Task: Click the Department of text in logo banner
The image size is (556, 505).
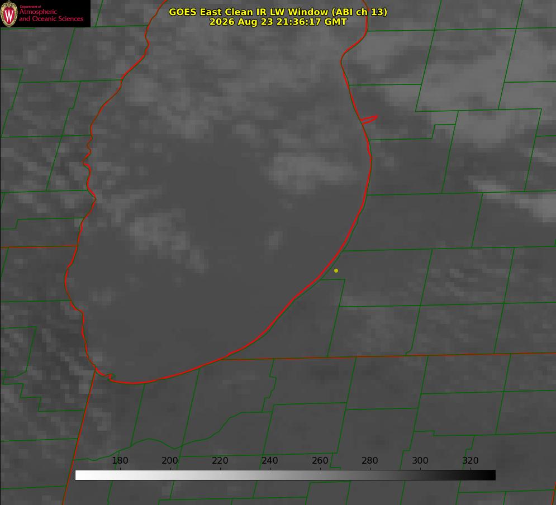Action: pos(30,7)
